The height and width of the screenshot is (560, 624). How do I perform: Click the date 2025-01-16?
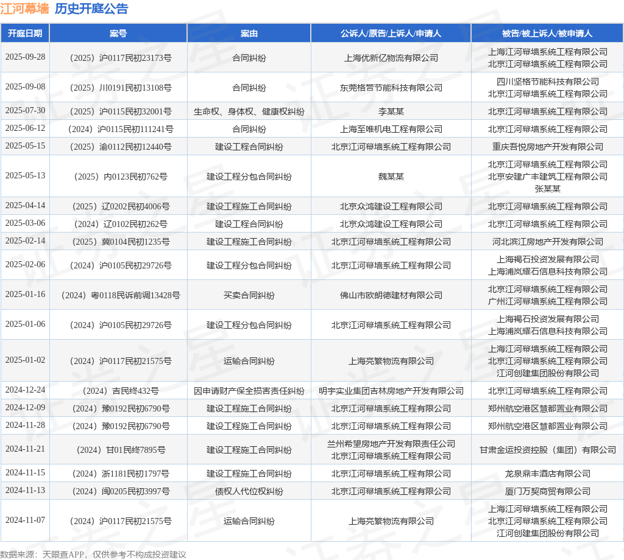tap(25, 295)
